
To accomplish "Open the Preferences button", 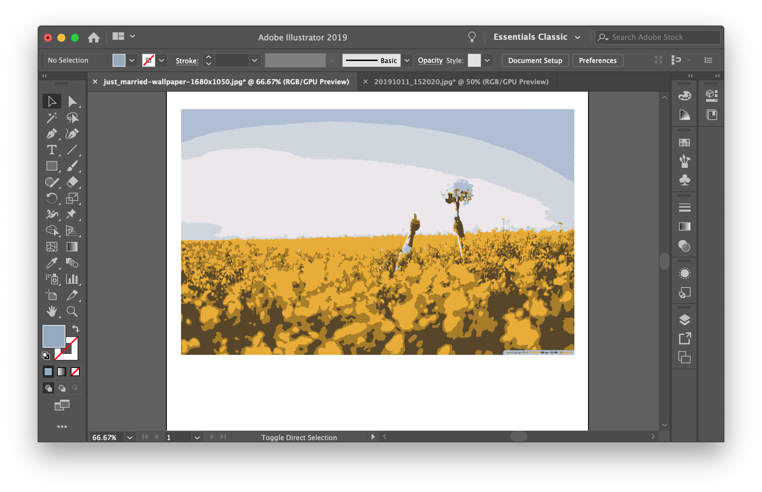I will click(597, 60).
